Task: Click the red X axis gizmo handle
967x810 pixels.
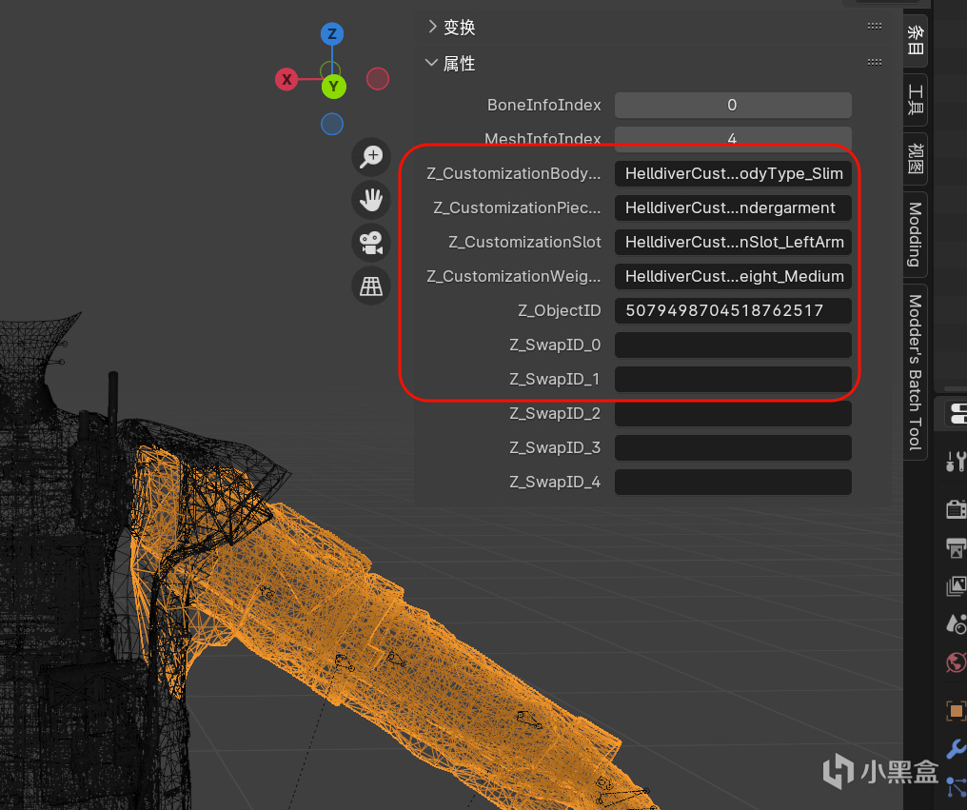Action: (286, 80)
